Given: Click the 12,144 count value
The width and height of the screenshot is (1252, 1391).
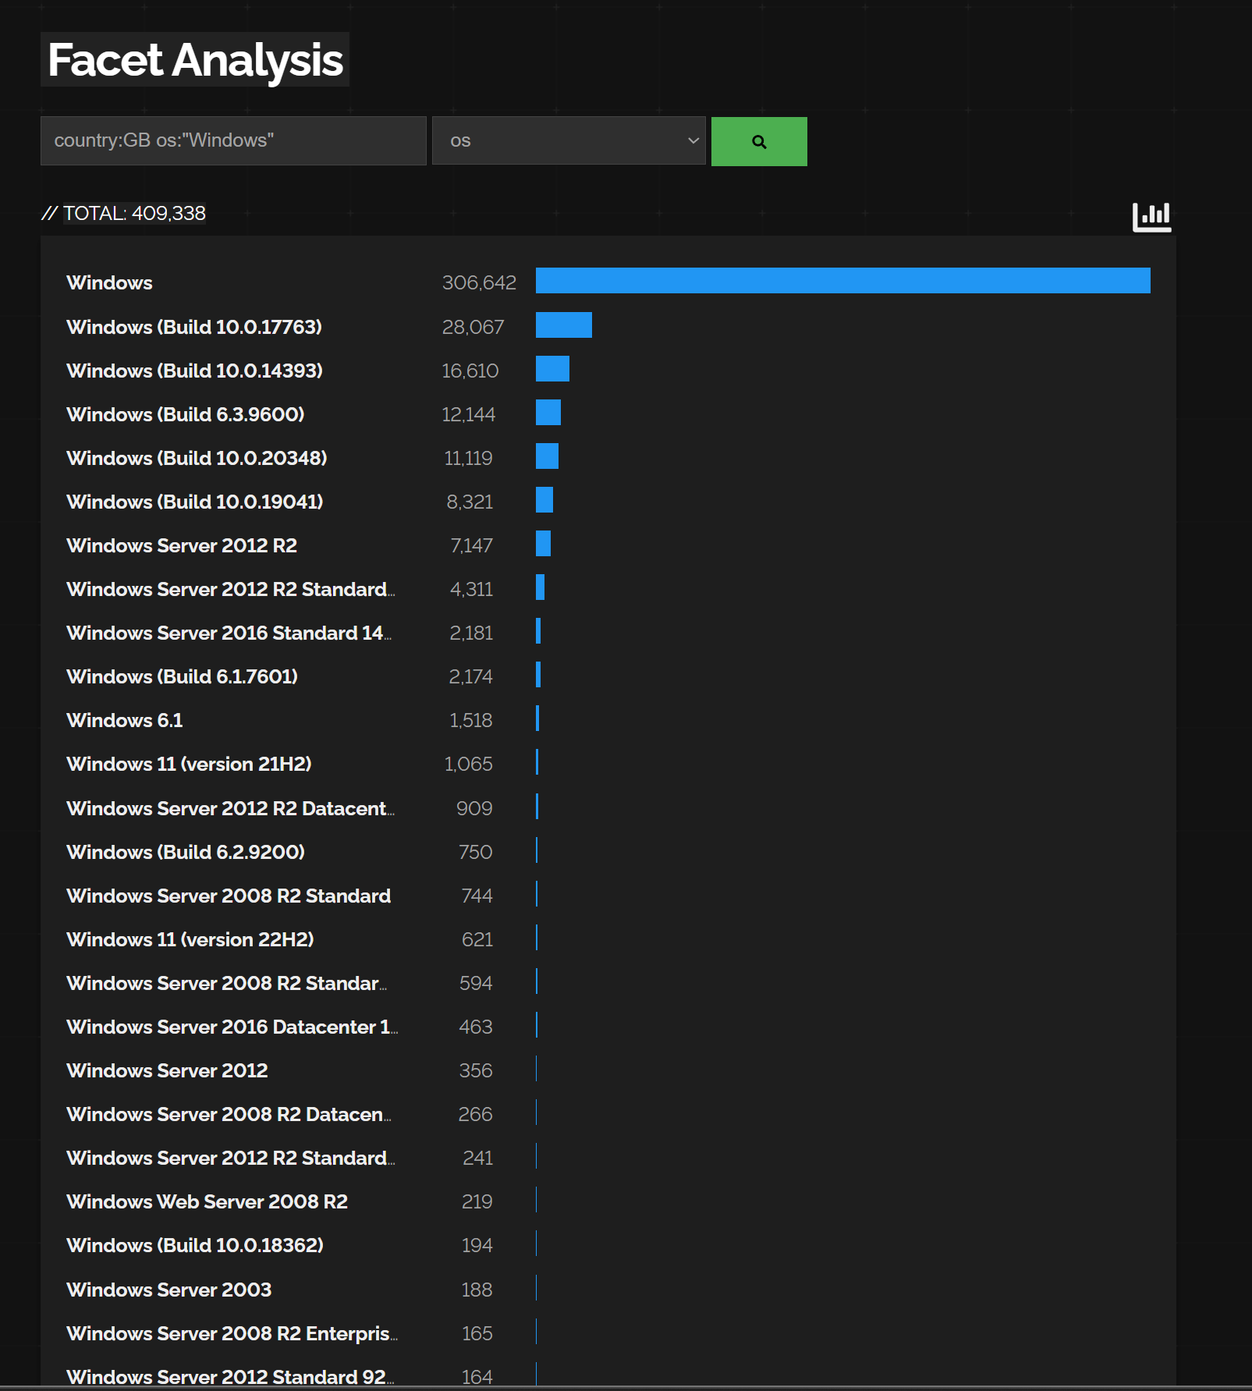Looking at the screenshot, I should tap(468, 414).
